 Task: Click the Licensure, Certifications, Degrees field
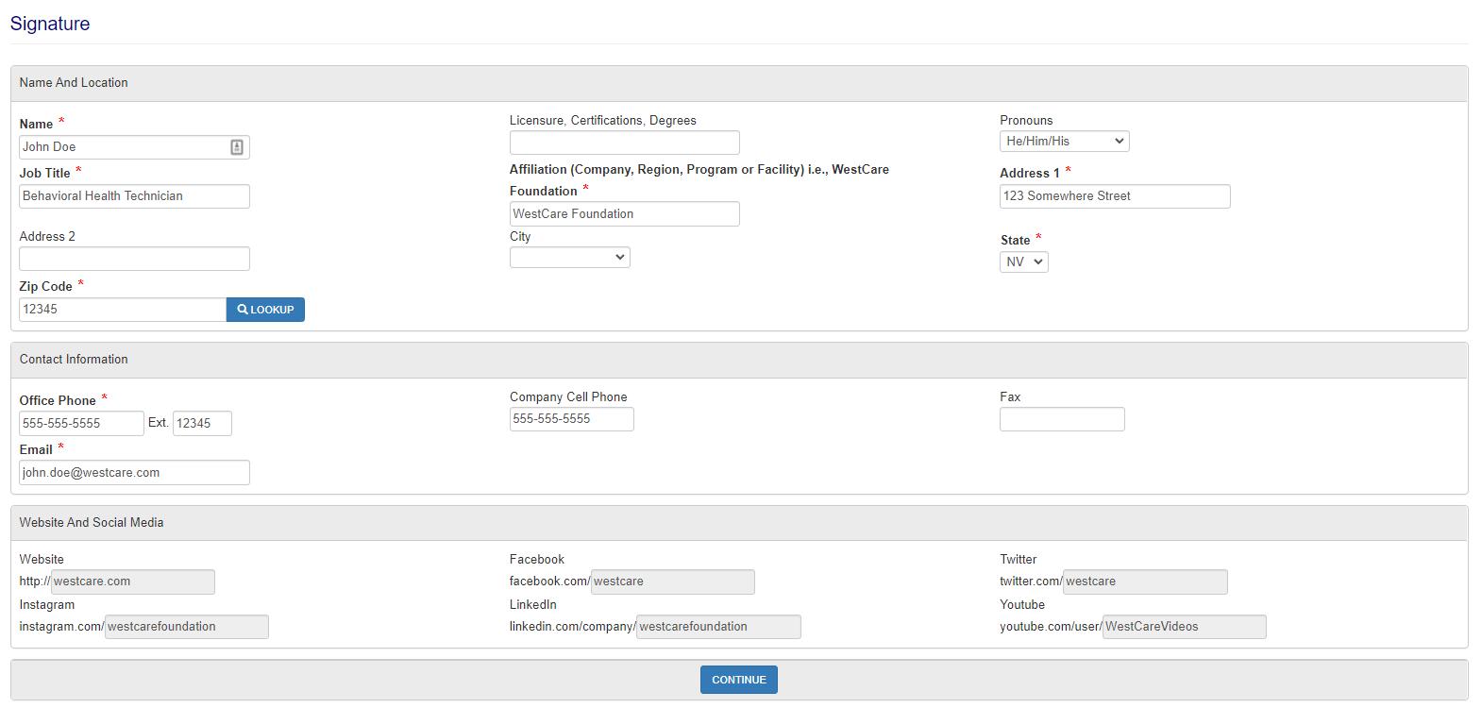[x=624, y=143]
